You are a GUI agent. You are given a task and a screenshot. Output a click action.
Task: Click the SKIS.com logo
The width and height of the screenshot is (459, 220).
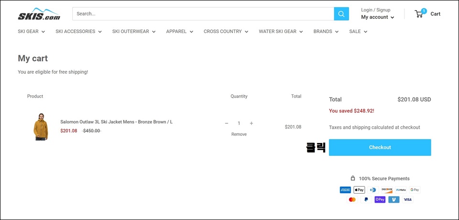pos(39,14)
